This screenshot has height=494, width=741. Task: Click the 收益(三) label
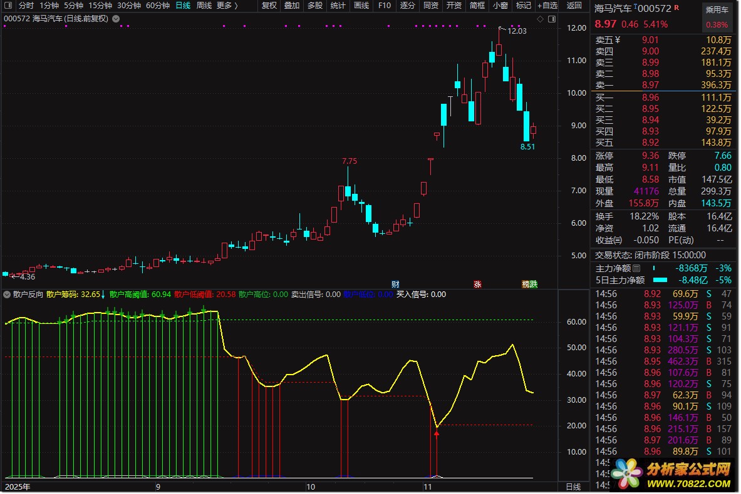tap(609, 240)
